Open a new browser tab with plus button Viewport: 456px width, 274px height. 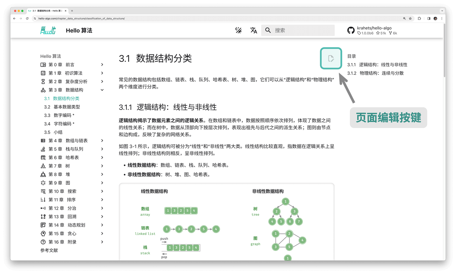72,11
